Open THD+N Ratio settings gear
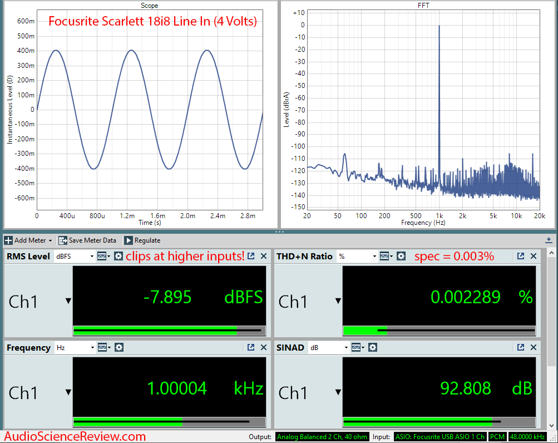The height and width of the screenshot is (443, 558). point(401,256)
